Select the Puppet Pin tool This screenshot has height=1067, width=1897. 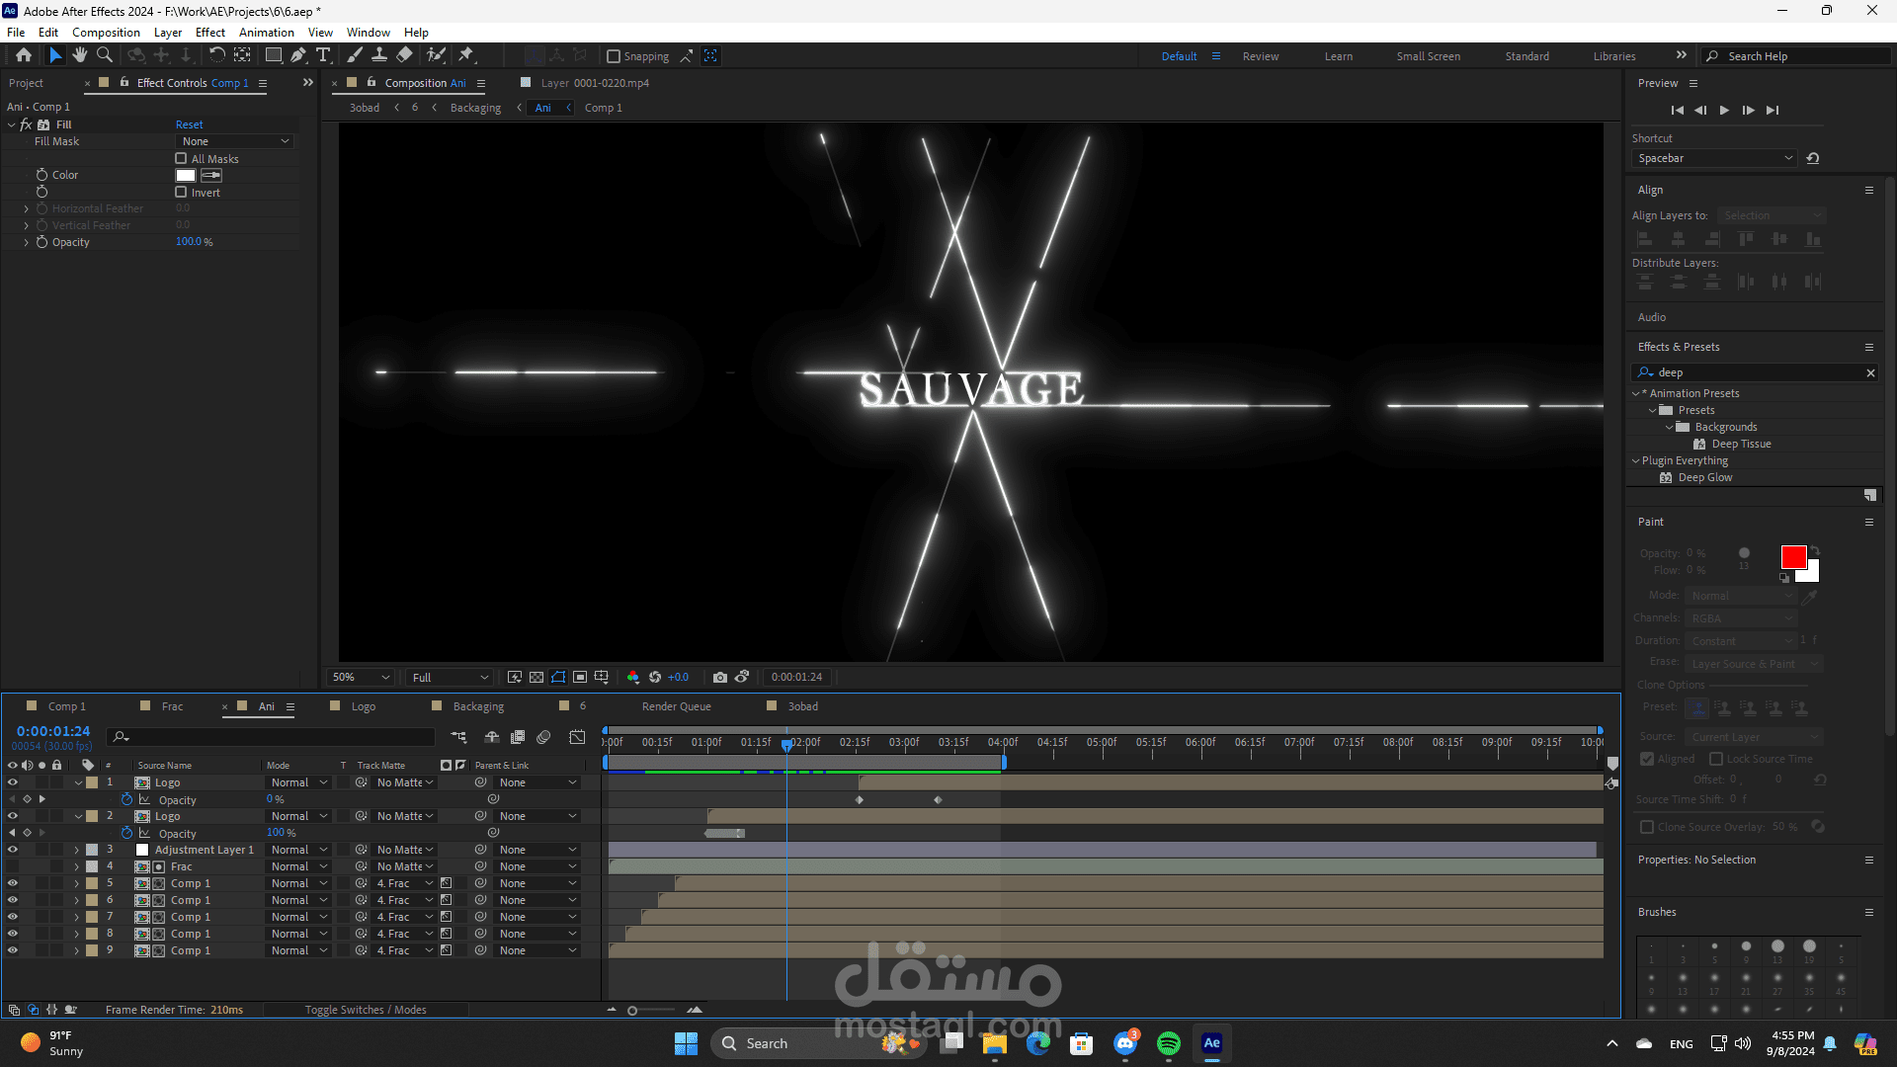pos(466,55)
